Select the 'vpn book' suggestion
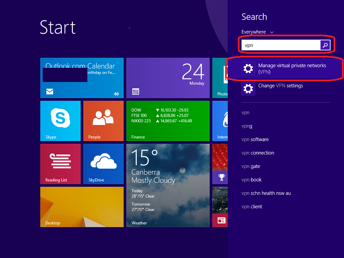The height and width of the screenshot is (258, 344). tap(251, 180)
